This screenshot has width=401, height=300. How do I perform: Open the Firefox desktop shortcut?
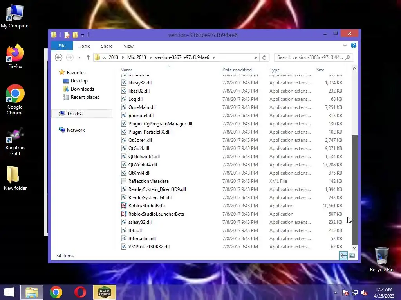15,56
